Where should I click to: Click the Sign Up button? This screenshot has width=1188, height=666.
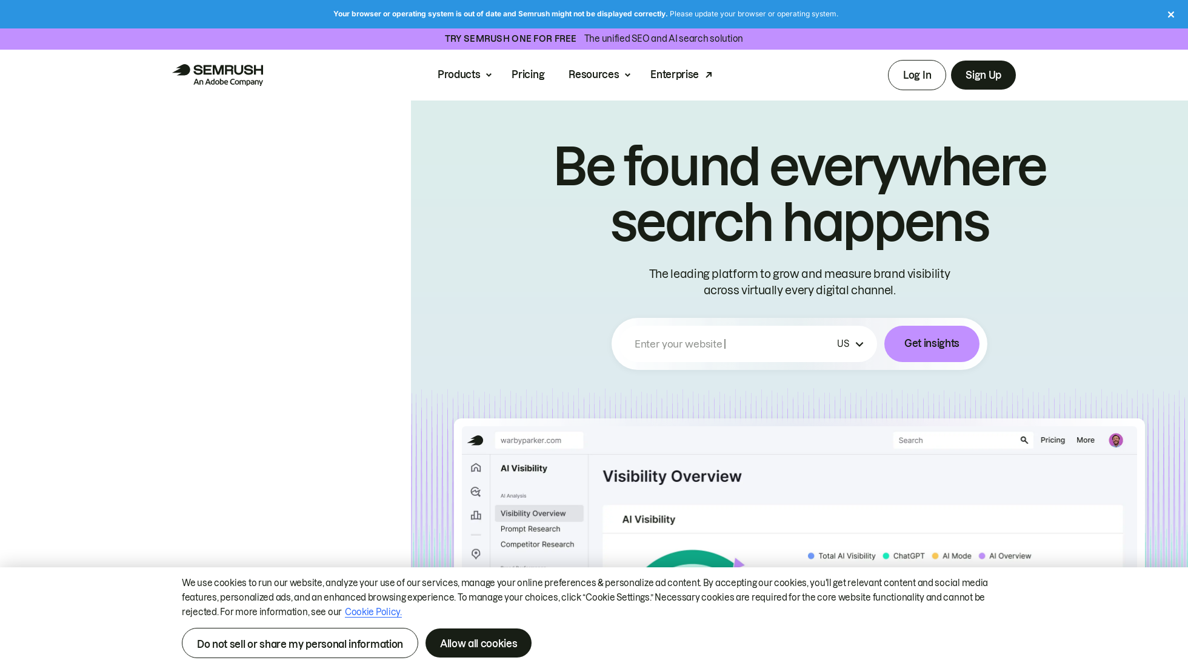(x=983, y=75)
